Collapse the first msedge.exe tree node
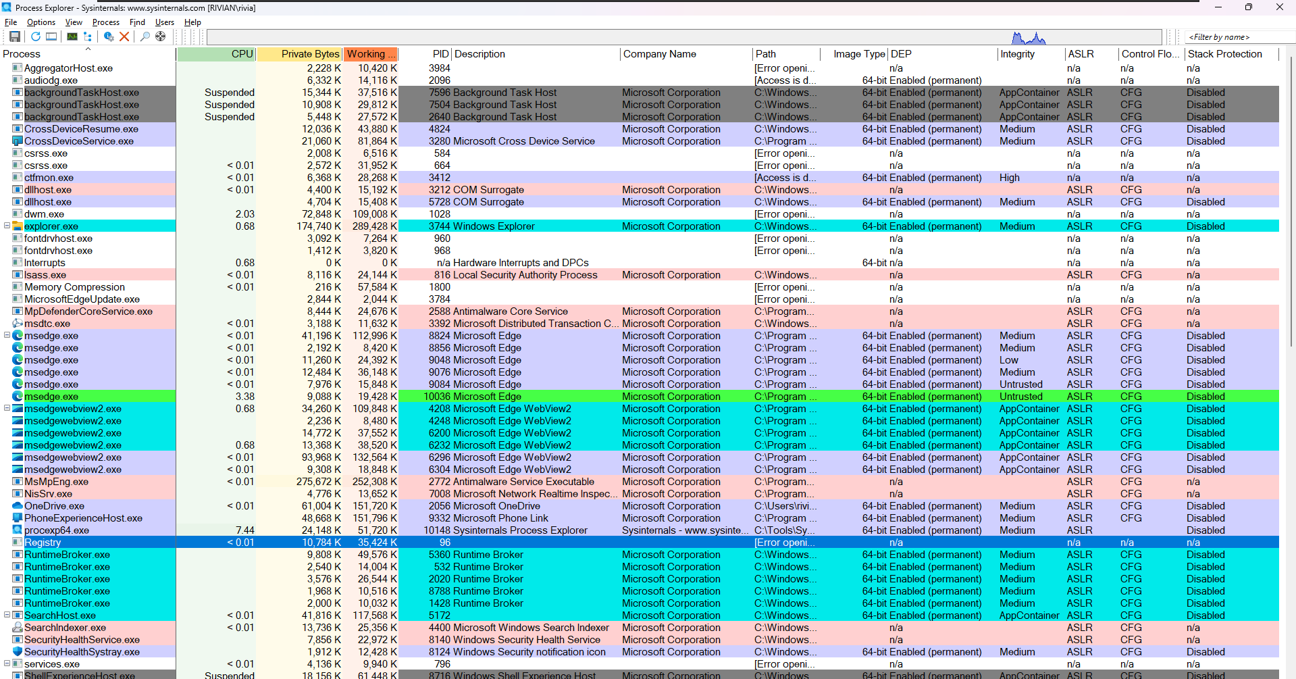 7,335
